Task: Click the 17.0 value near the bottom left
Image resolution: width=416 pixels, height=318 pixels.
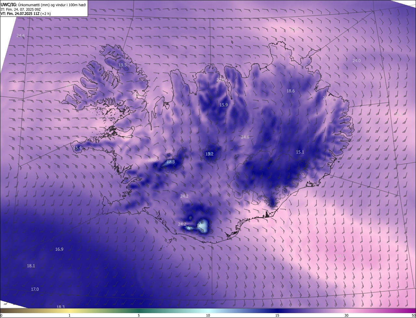Action: (x=35, y=289)
